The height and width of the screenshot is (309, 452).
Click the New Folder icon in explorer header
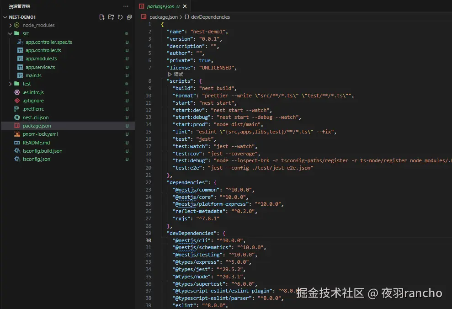click(x=111, y=17)
